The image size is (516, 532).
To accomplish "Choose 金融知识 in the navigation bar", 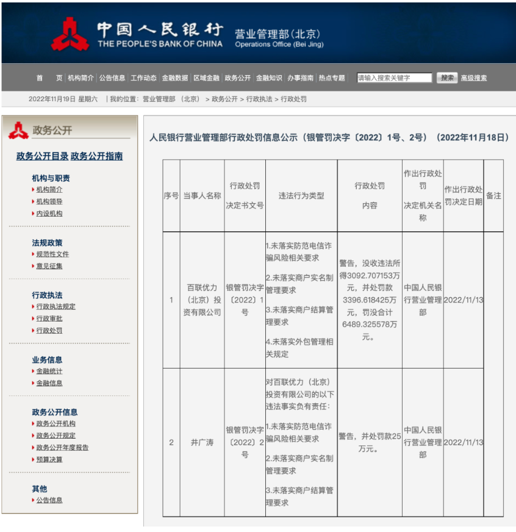I will click(269, 78).
